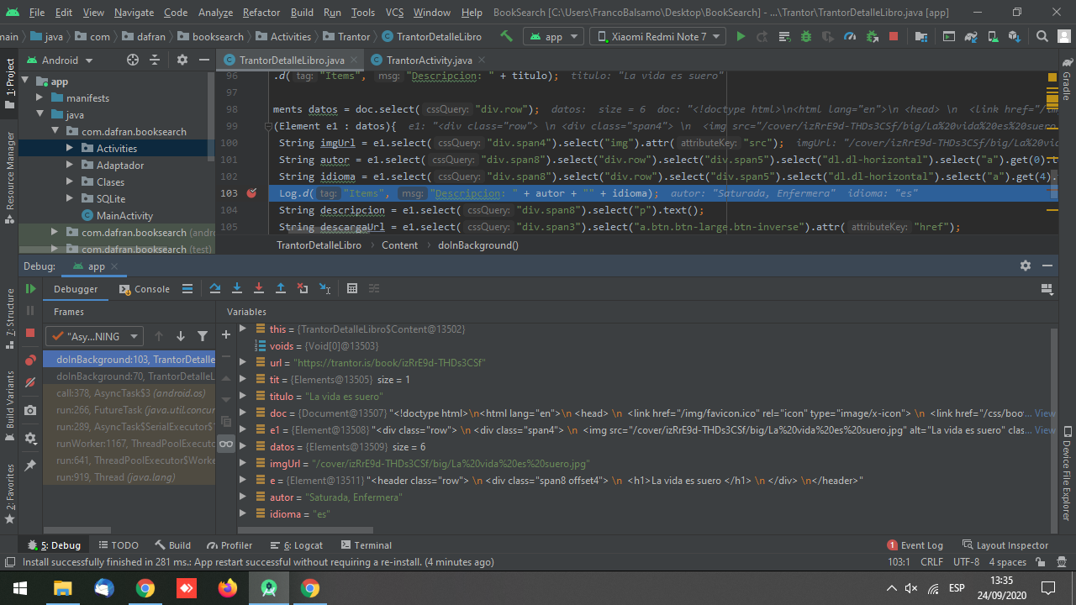Switch to the TrantorActivity.java editor tab
The height and width of the screenshot is (605, 1076).
(430, 60)
